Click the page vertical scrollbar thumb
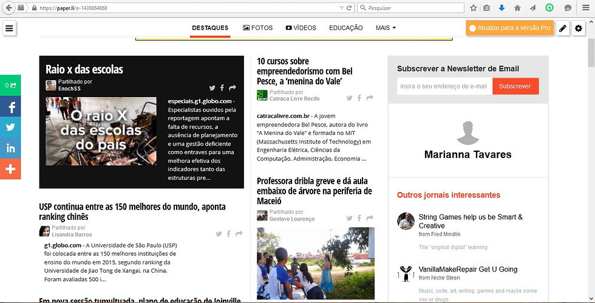This screenshot has width=595, height=303. pyautogui.click(x=591, y=52)
